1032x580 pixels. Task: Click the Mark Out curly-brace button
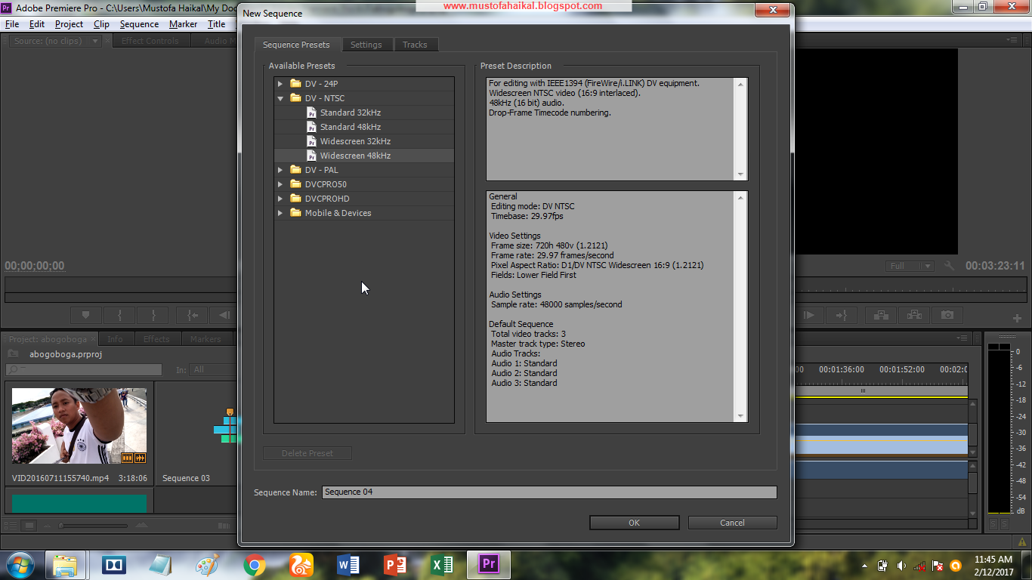pyautogui.click(x=153, y=315)
